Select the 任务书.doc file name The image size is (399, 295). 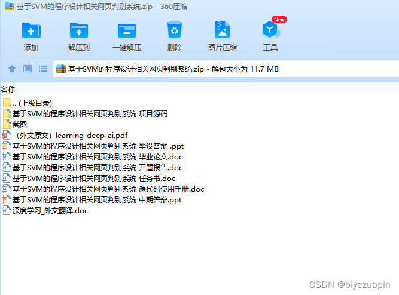94,178
